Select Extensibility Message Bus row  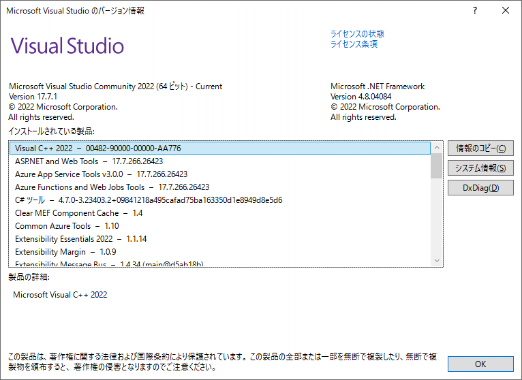click(x=220, y=263)
